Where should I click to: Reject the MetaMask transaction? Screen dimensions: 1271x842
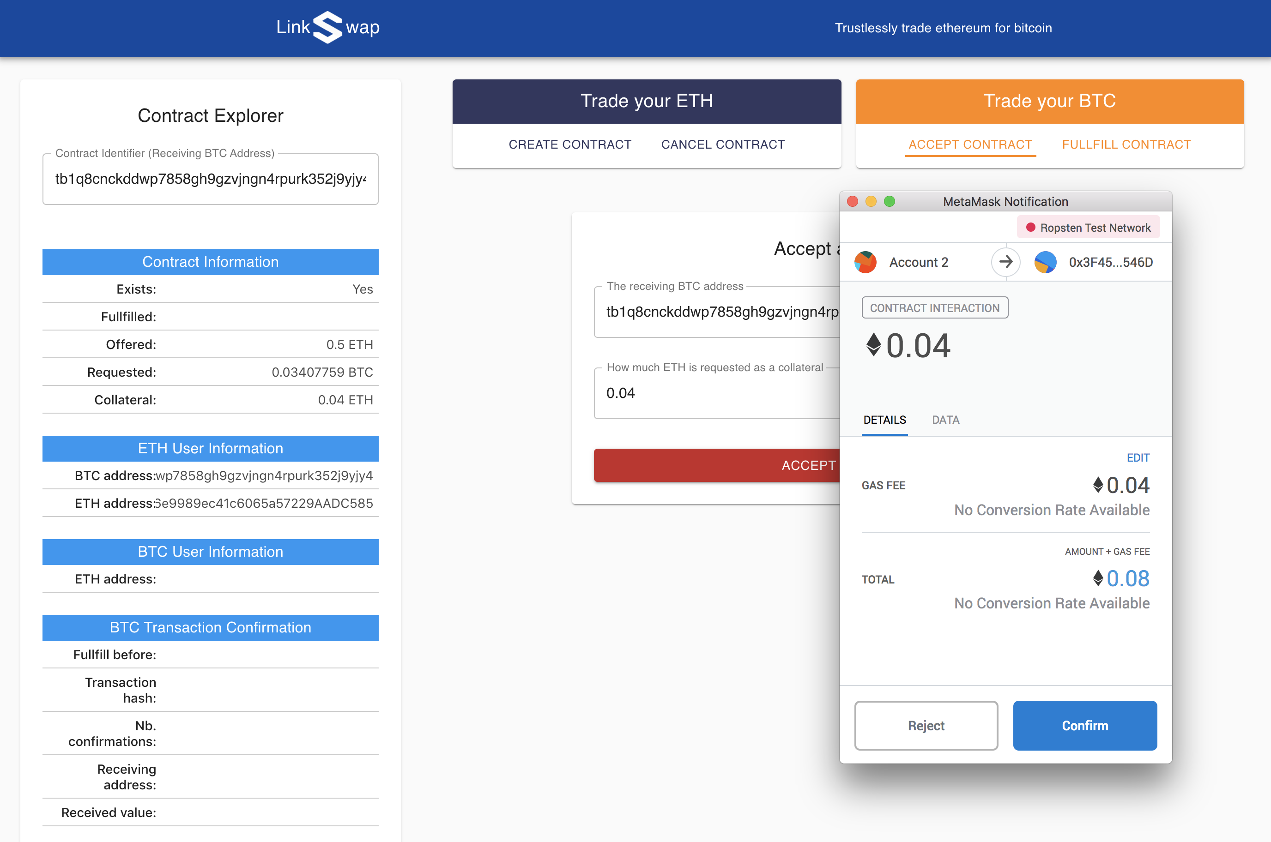(926, 726)
